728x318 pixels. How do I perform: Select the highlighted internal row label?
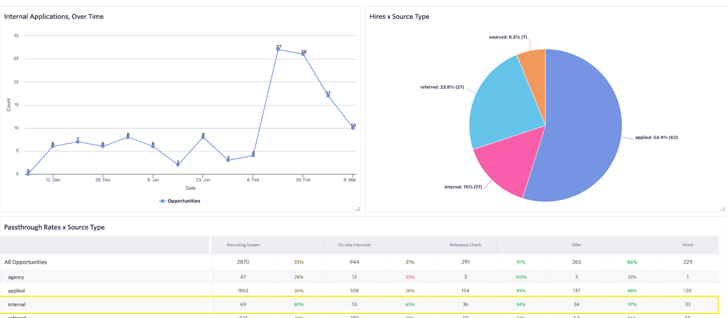(x=17, y=304)
